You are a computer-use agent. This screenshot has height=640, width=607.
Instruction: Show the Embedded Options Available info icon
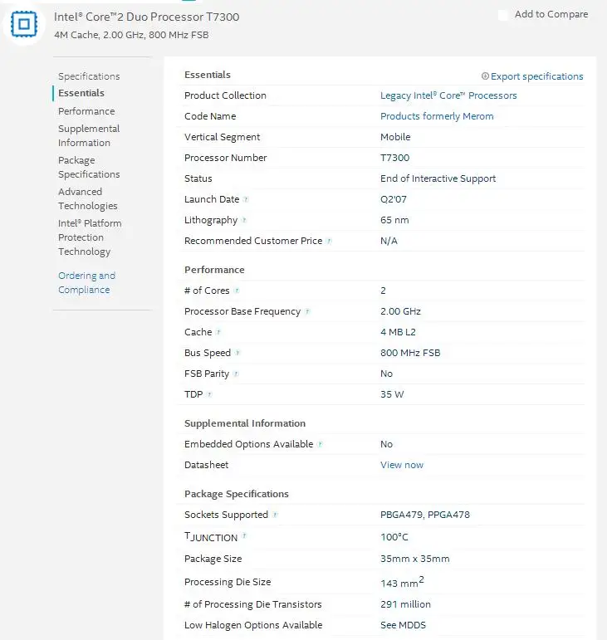[x=320, y=445]
